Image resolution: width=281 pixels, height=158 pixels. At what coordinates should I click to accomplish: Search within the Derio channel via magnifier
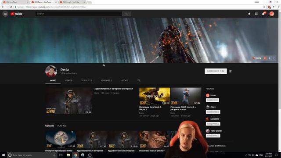click(139, 80)
